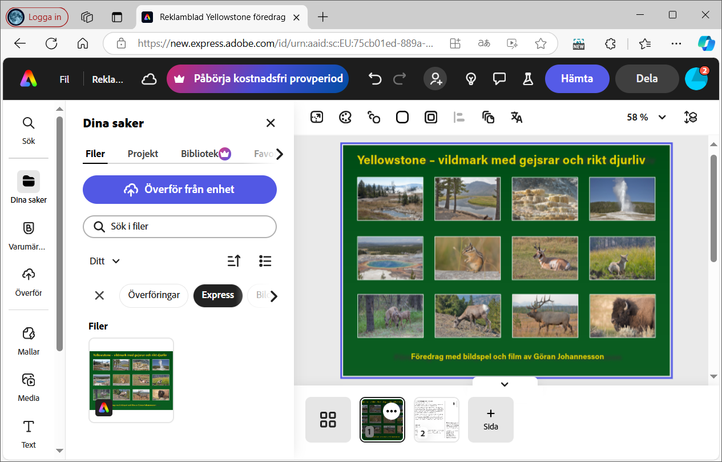Click the invite collaborator icon
The height and width of the screenshot is (462, 722).
pyautogui.click(x=435, y=79)
